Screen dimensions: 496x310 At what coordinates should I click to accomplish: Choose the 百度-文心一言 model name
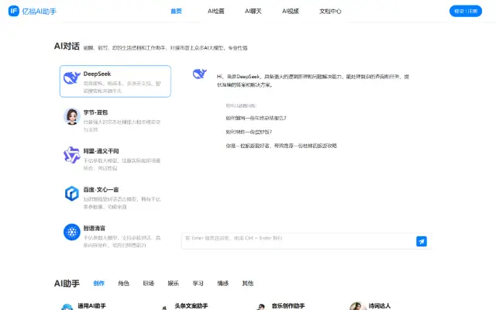[x=101, y=189]
